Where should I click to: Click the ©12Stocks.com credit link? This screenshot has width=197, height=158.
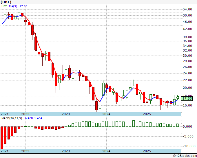pos(185,156)
